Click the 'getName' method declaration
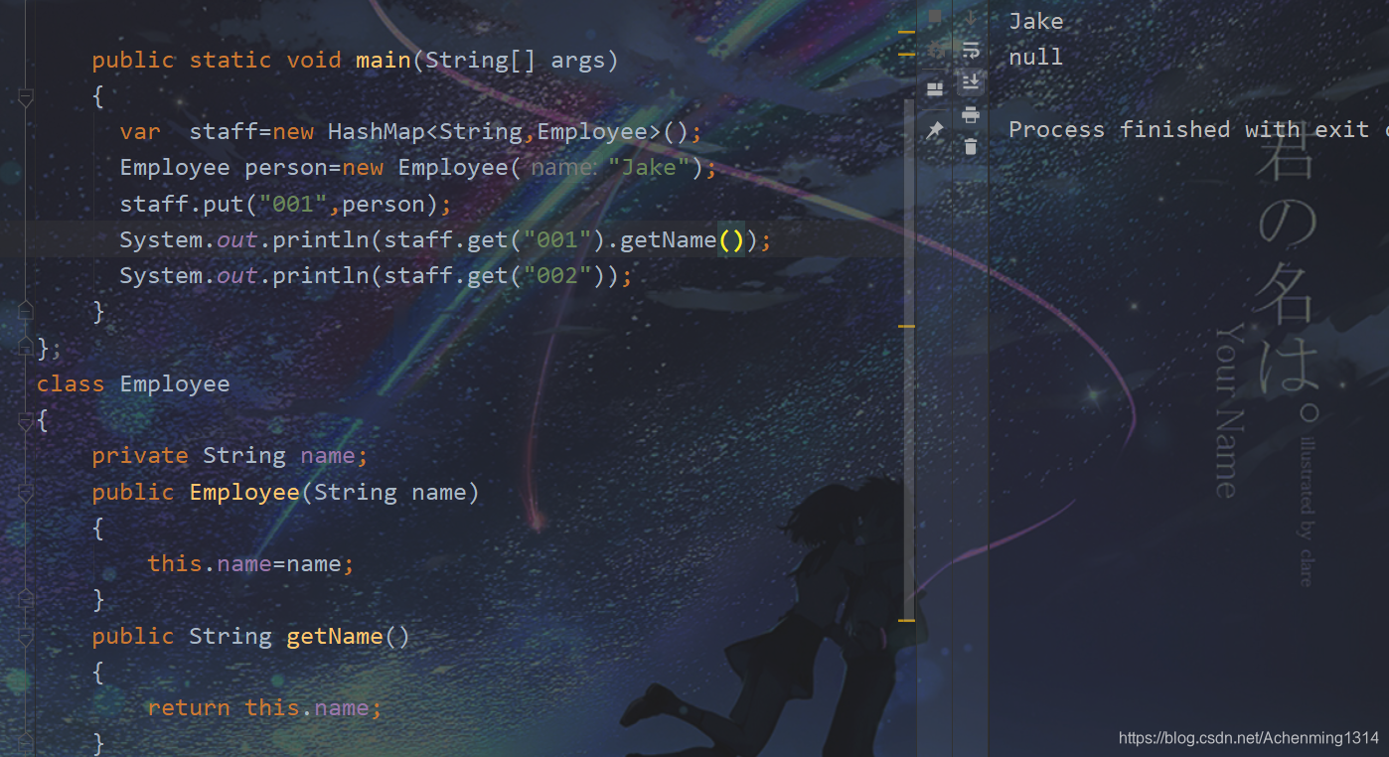 (335, 636)
